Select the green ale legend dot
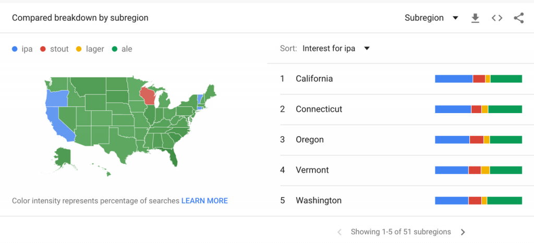534x243 pixels. pos(114,50)
